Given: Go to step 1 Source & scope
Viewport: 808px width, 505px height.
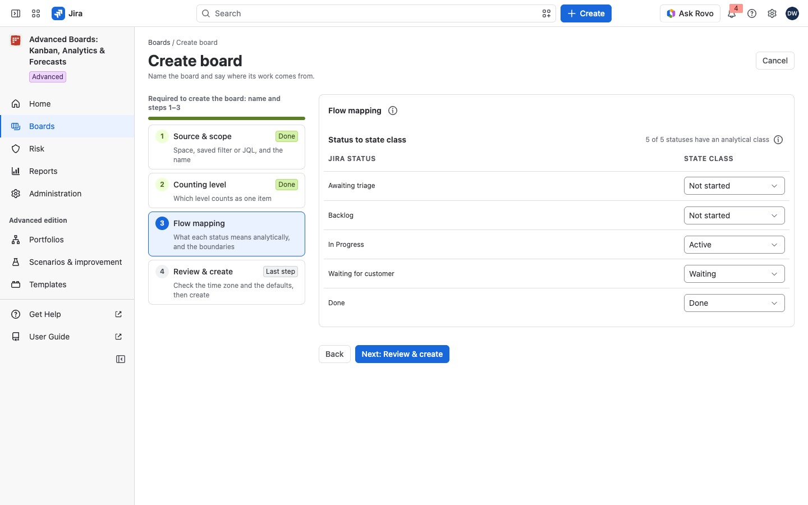Looking at the screenshot, I should [227, 147].
